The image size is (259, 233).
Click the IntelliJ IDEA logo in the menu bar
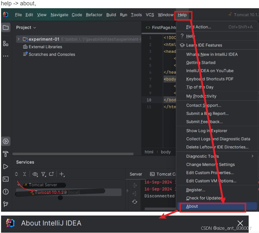click(6, 15)
